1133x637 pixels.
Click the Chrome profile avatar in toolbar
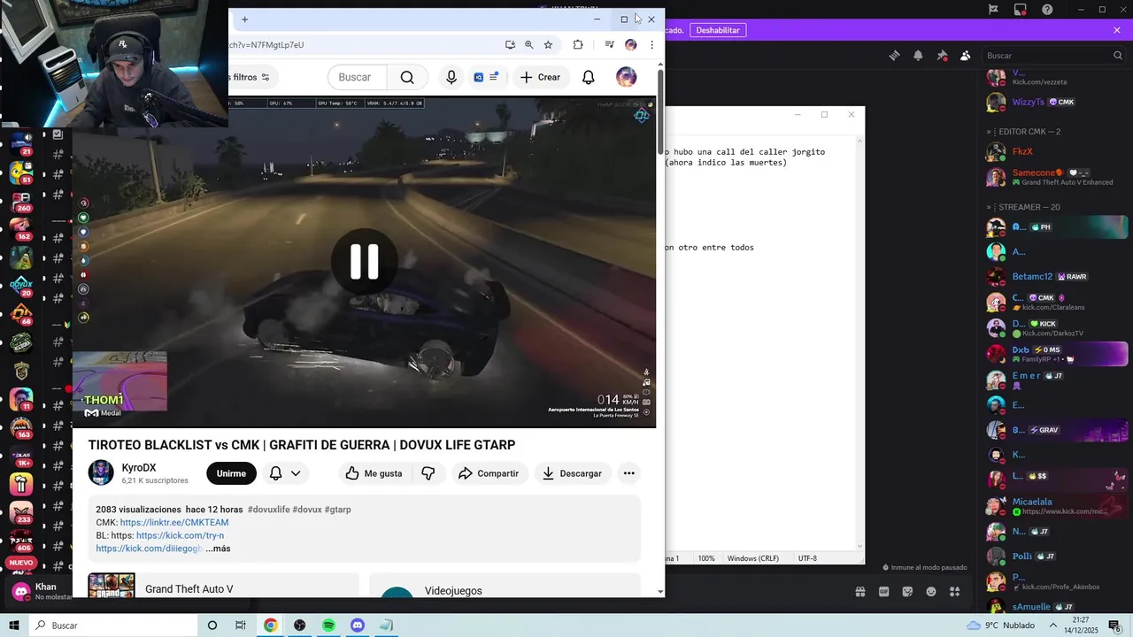(630, 44)
